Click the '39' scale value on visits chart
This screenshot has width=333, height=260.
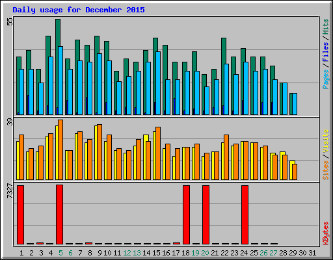[10, 122]
